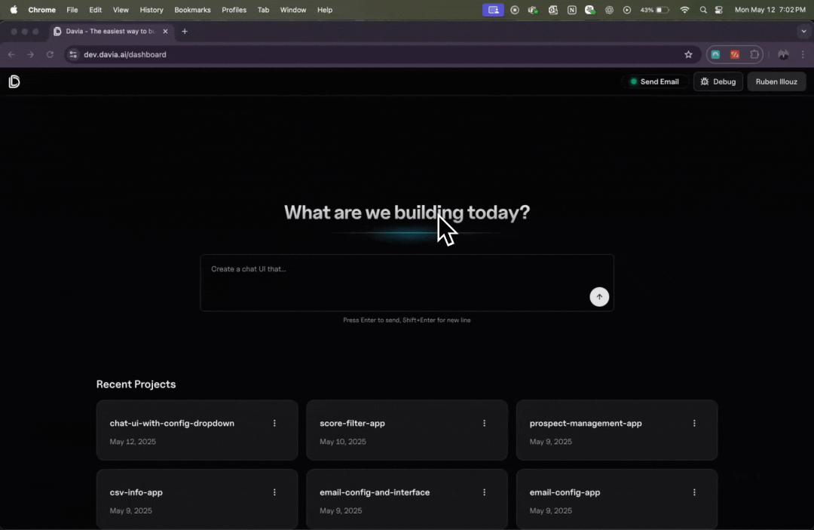Screen dimensions: 814x530
Task: Bookmark this page with the star icon
Action: pyautogui.click(x=688, y=54)
